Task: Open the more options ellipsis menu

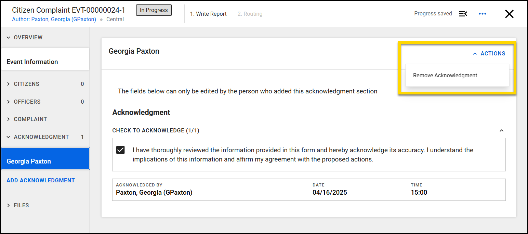Action: click(482, 14)
